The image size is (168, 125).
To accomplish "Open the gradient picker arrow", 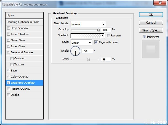I will click(x=103, y=36).
